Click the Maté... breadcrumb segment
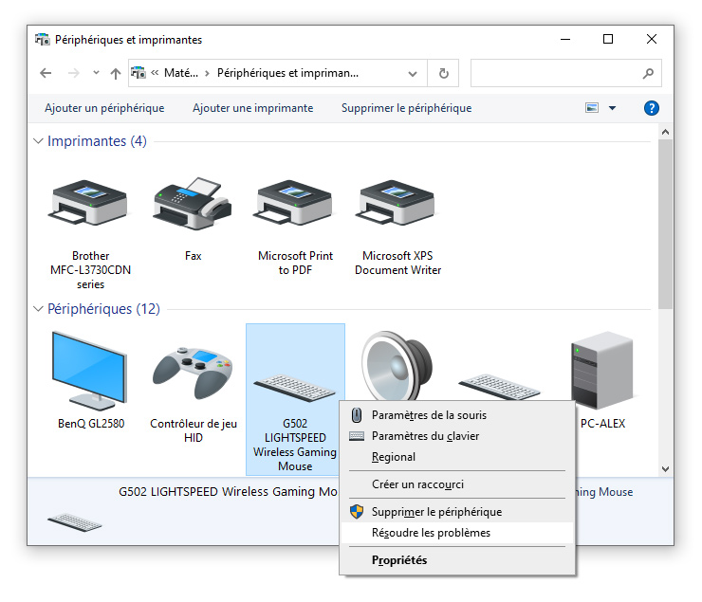702x602 pixels. [181, 72]
